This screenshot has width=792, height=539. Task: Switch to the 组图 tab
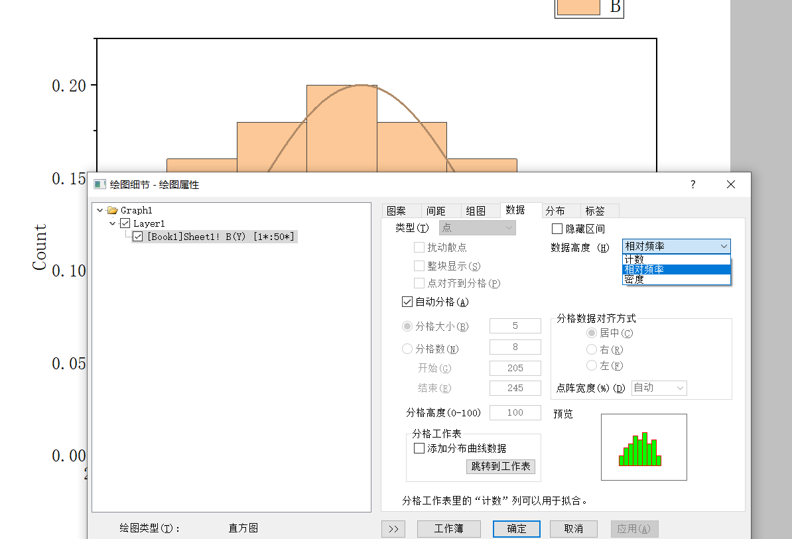coord(476,211)
